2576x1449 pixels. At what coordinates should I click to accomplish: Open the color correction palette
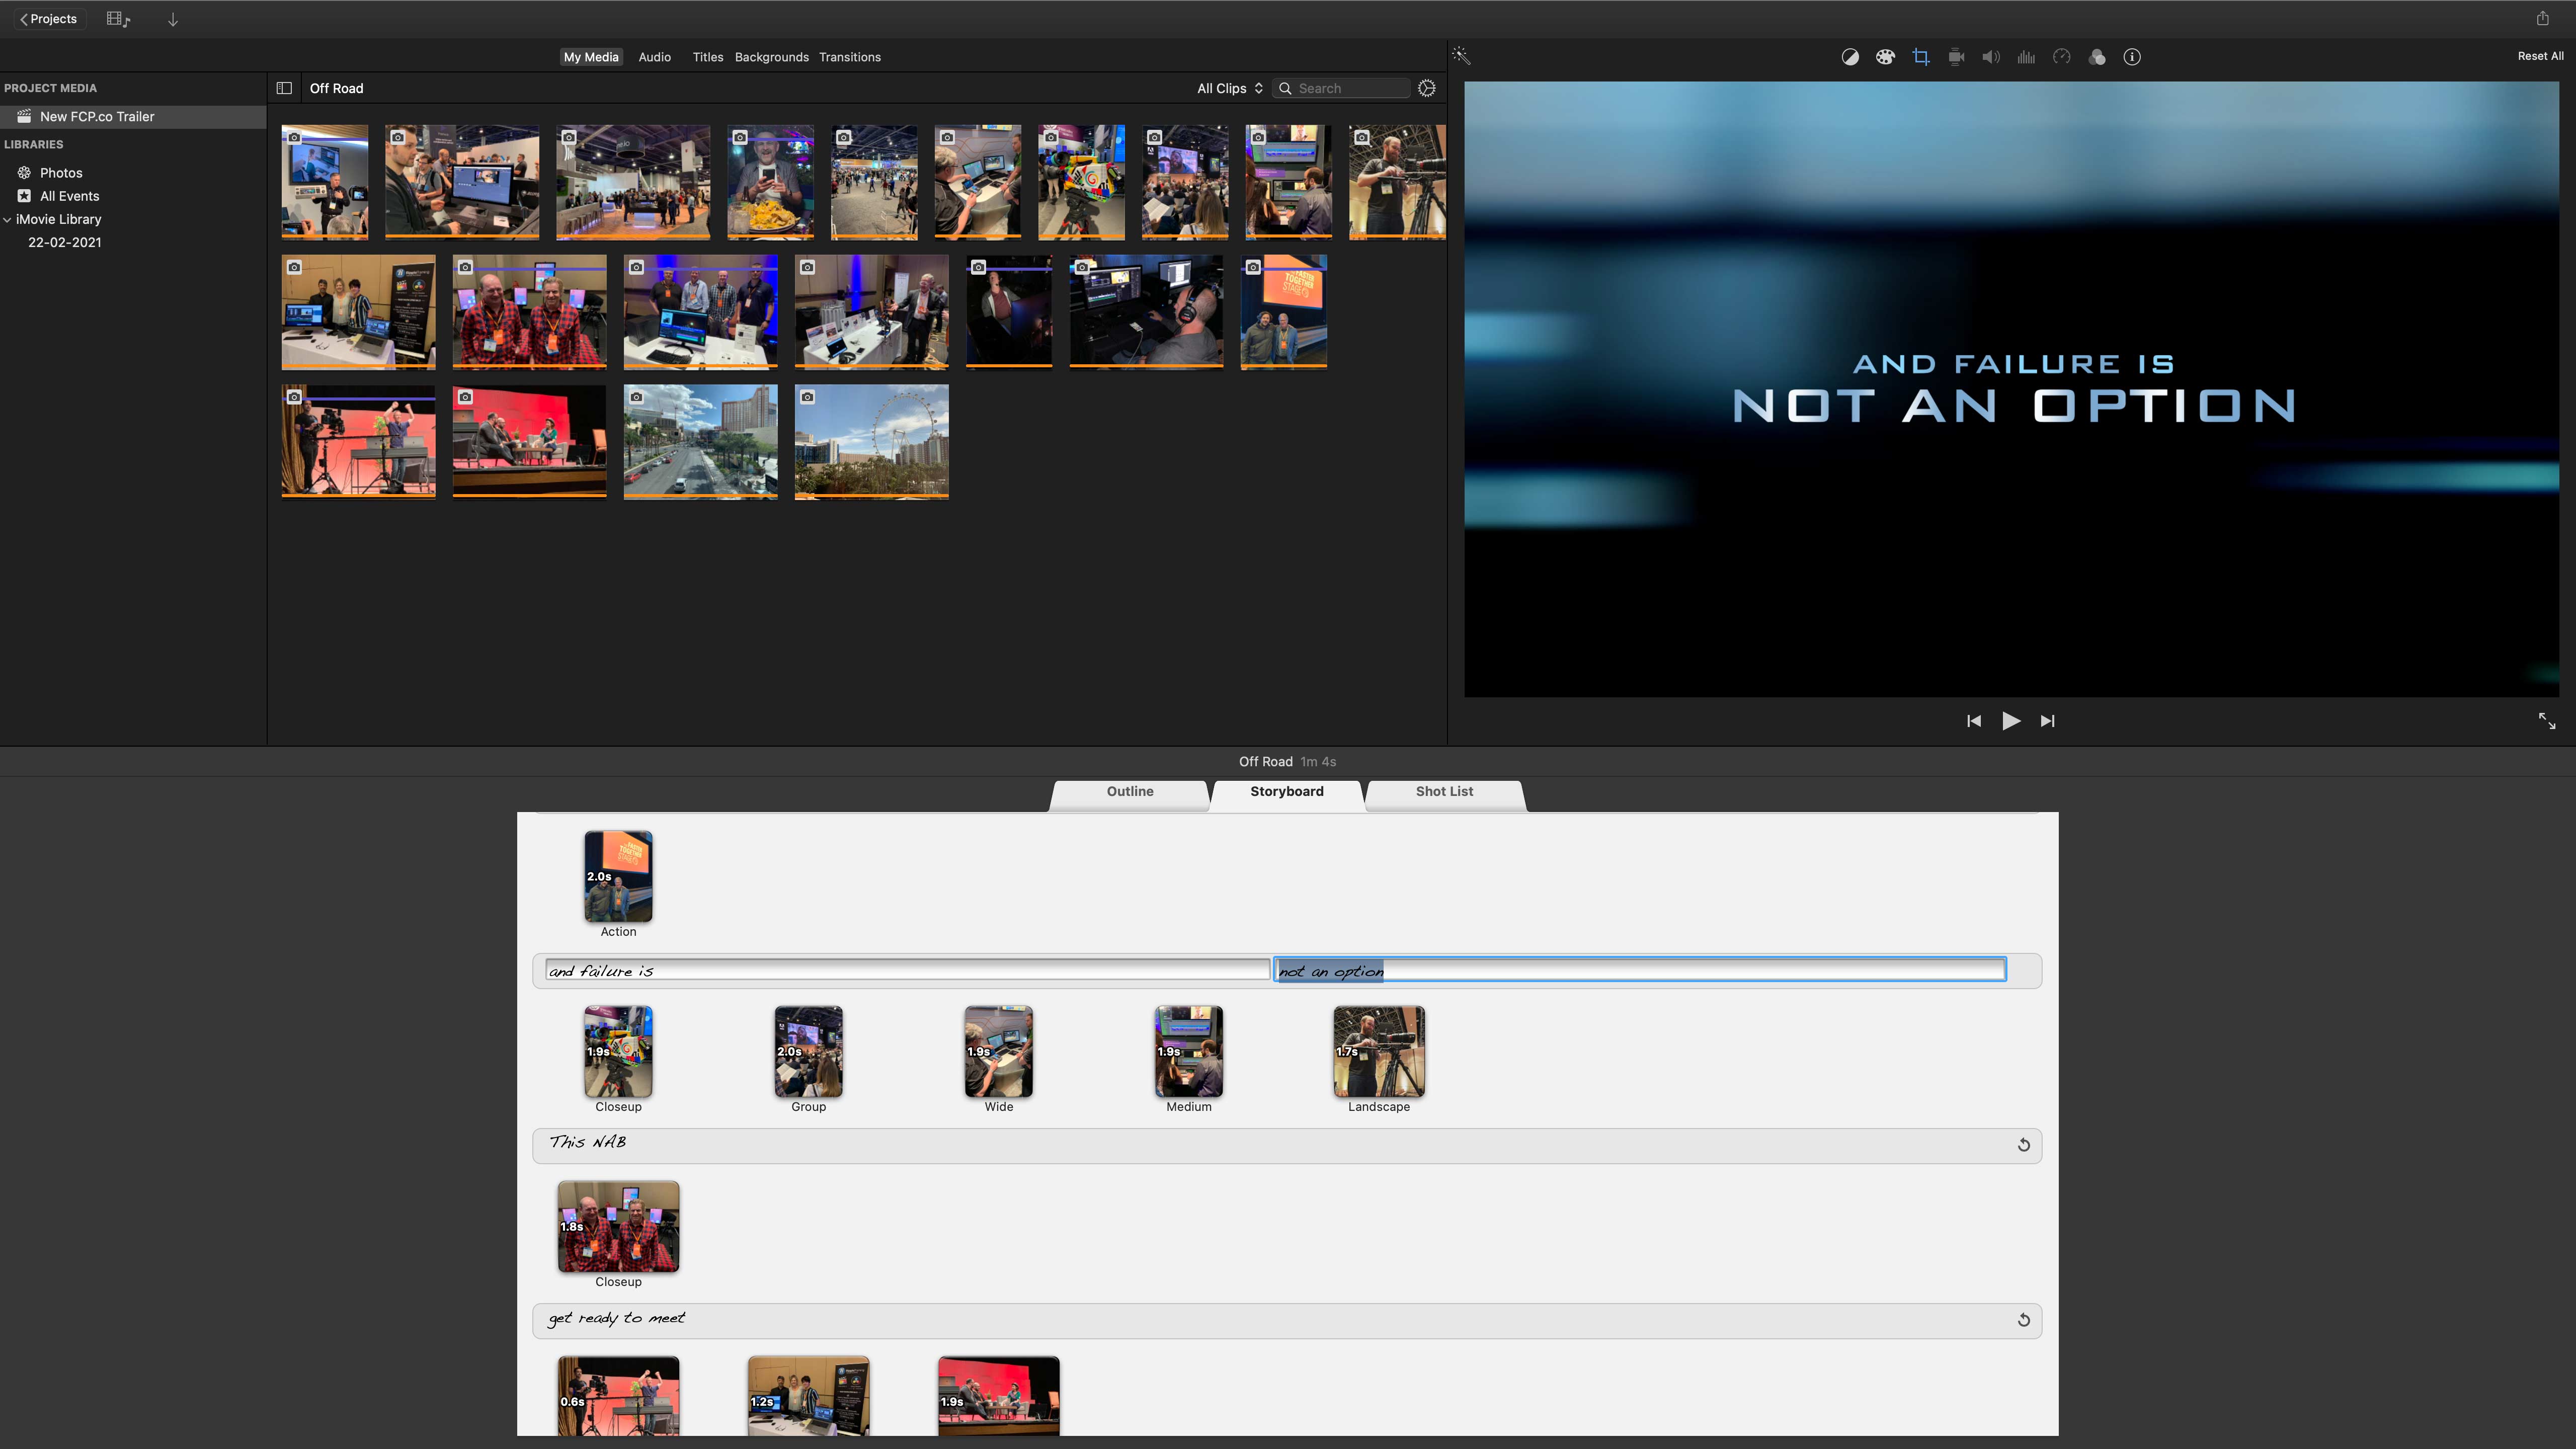click(x=1885, y=57)
